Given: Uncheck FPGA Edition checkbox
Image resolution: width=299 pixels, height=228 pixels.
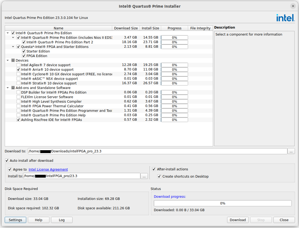Looking at the screenshot, I should point(24,56).
